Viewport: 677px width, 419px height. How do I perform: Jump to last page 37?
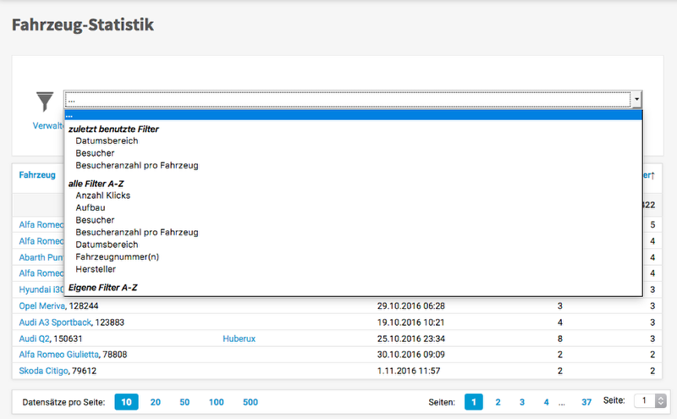click(x=586, y=402)
